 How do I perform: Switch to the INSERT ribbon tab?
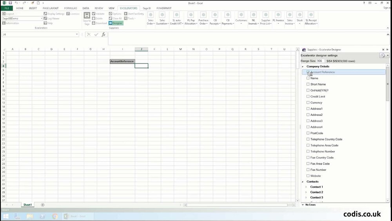33,8
